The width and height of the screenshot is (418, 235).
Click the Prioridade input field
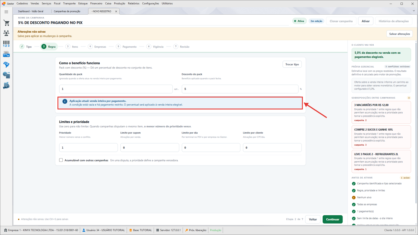click(x=88, y=148)
